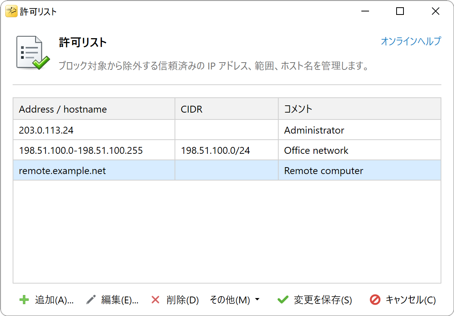Click the Remote computer comment cell
Image resolution: width=454 pixels, height=316 pixels.
[x=359, y=170]
